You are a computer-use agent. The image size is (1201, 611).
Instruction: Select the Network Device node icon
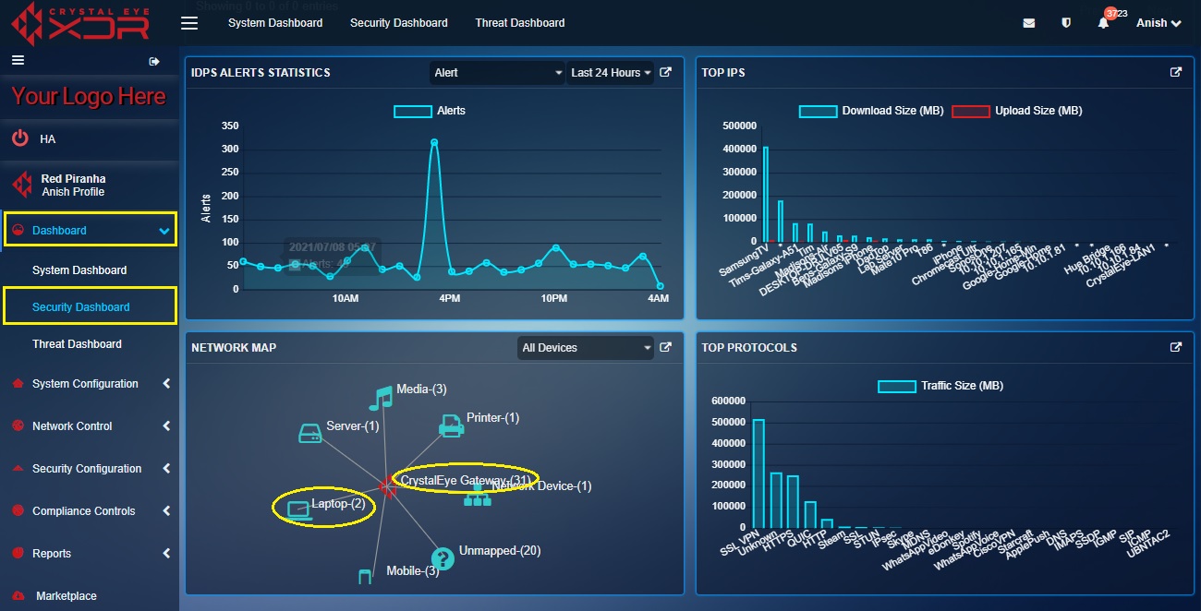pyautogui.click(x=477, y=497)
